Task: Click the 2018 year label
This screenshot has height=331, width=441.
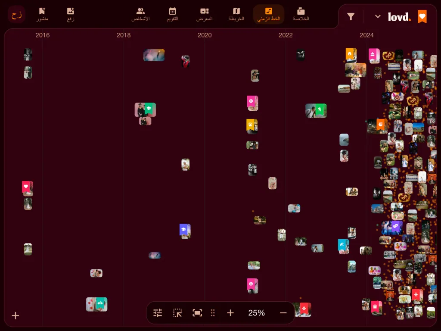Action: [x=124, y=35]
